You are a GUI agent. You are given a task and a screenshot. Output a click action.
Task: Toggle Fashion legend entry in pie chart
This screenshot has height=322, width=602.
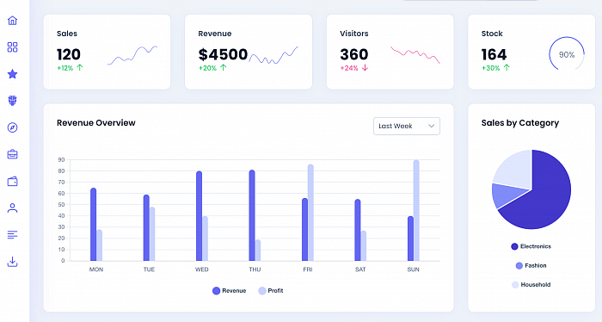(531, 265)
